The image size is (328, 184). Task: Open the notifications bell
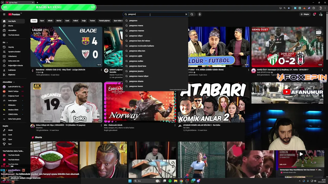coord(314,14)
